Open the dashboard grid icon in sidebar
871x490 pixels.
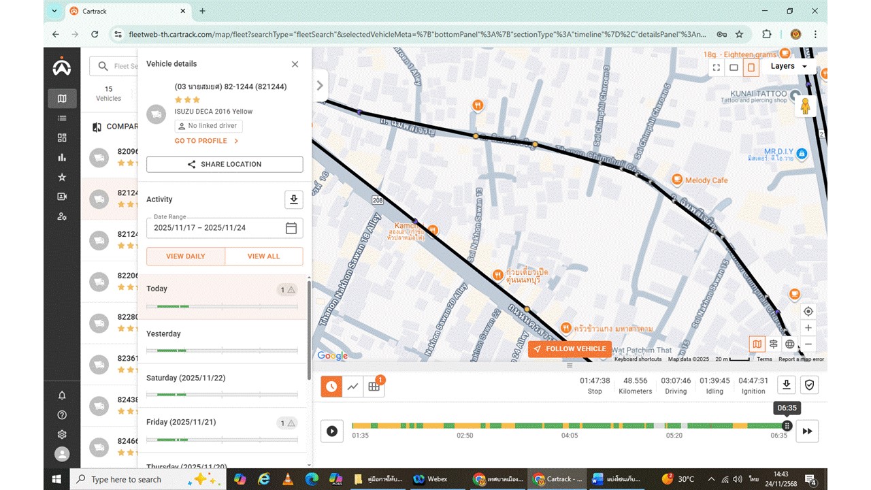pos(62,137)
